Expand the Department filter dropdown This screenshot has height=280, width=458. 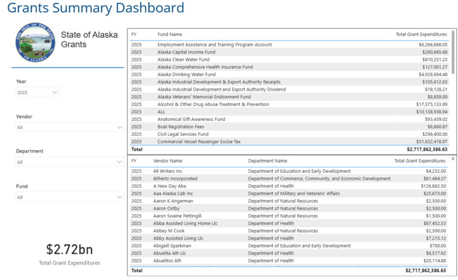tap(69, 162)
